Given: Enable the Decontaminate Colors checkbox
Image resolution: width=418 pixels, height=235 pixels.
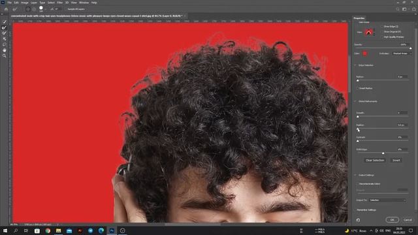Looking at the screenshot, I should click(x=357, y=184).
